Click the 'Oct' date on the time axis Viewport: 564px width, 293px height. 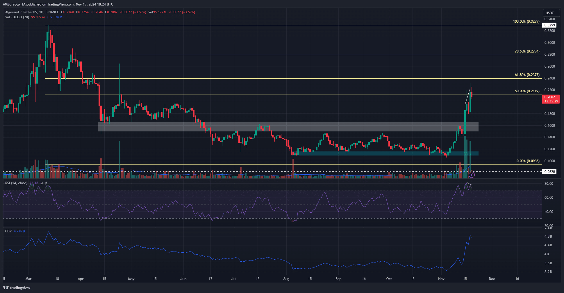click(389, 279)
